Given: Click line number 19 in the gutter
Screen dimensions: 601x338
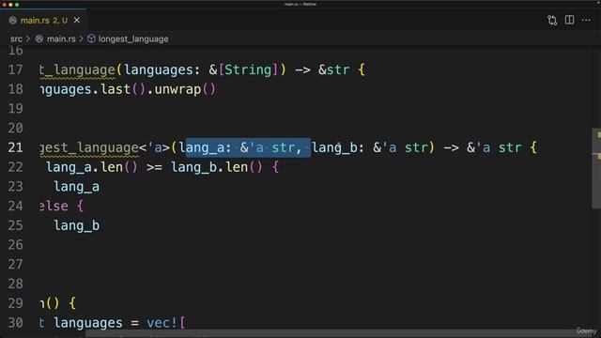Looking at the screenshot, I should (x=15, y=109).
